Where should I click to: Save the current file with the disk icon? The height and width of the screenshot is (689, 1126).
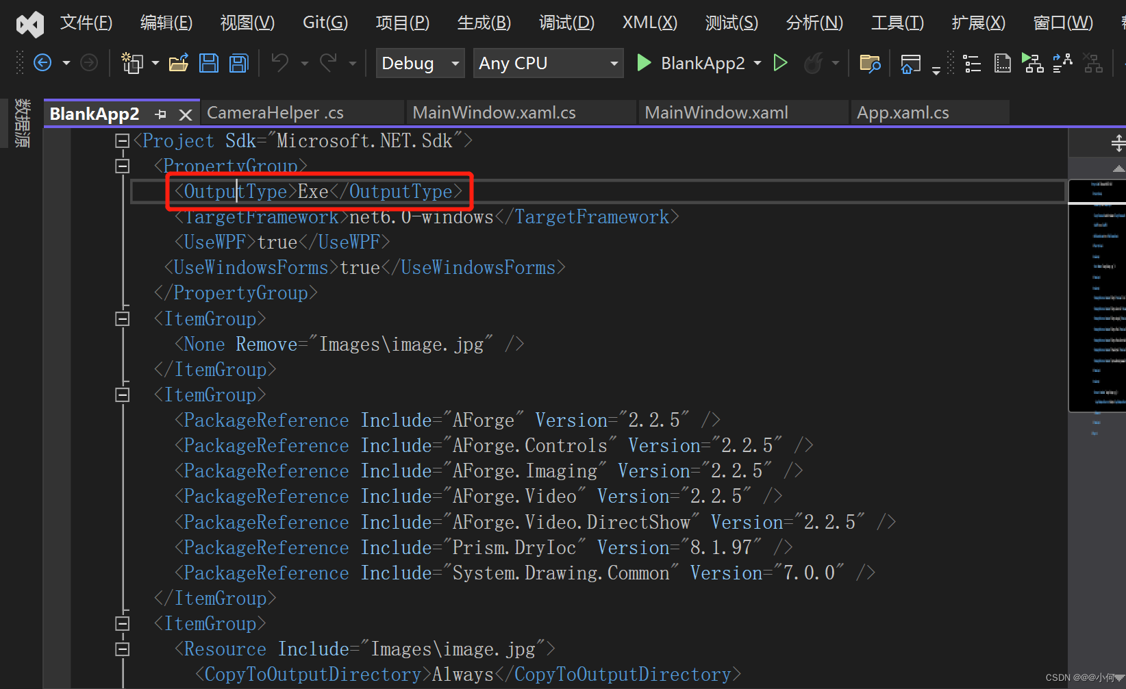tap(209, 63)
